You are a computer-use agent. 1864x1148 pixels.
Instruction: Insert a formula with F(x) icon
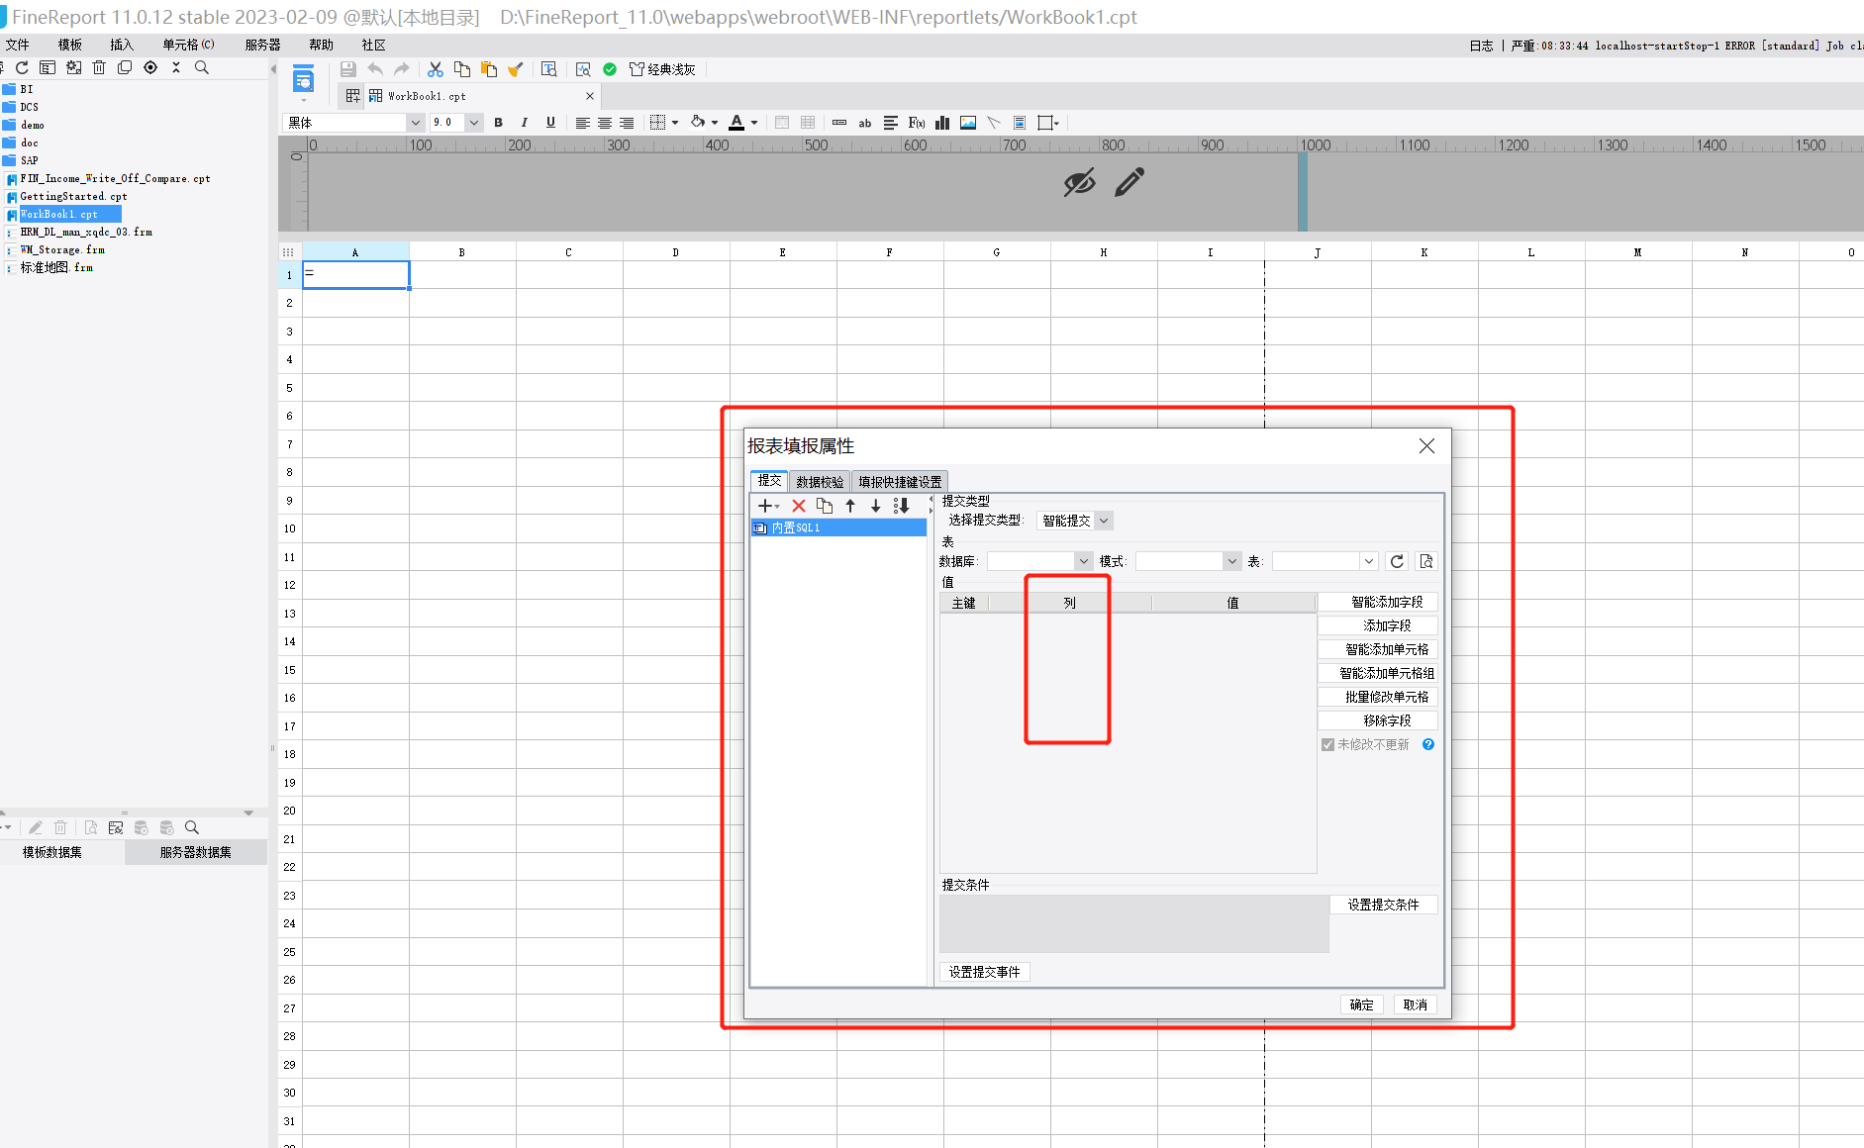pos(917,123)
